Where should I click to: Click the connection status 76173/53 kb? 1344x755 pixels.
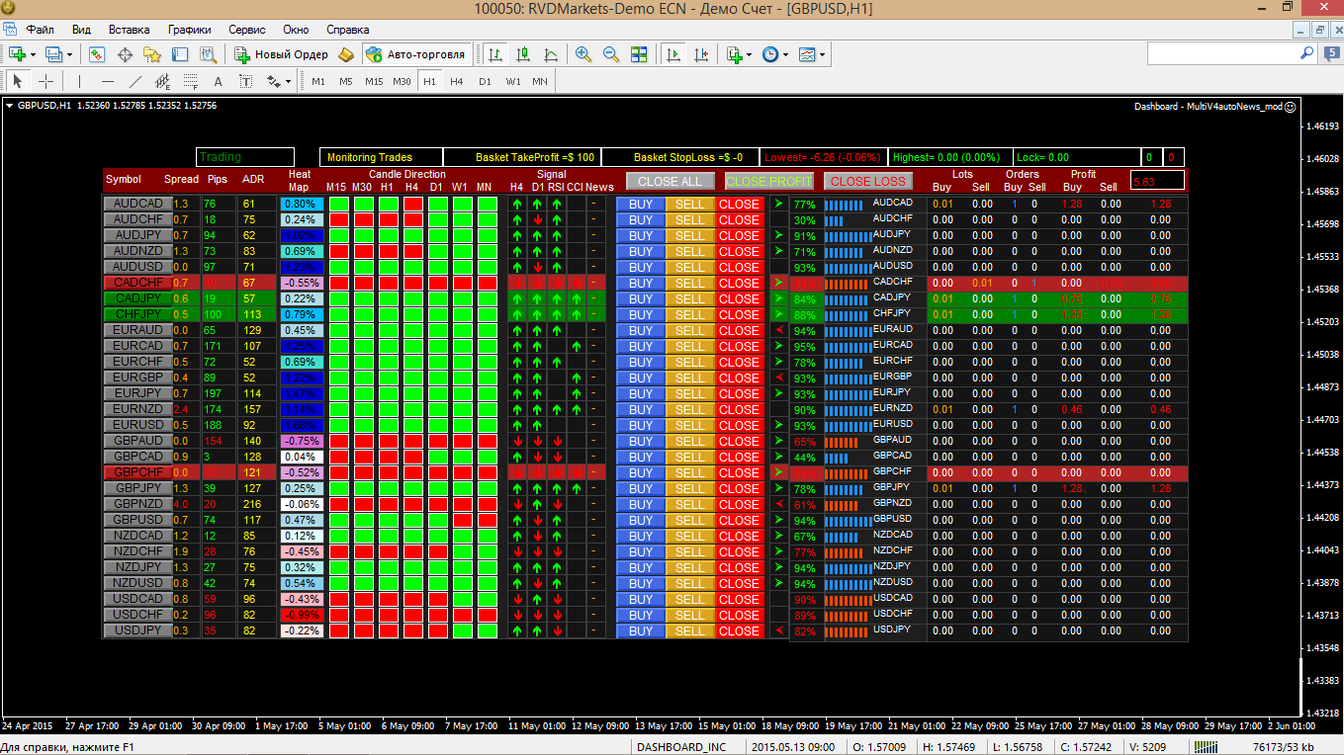pos(1282,746)
